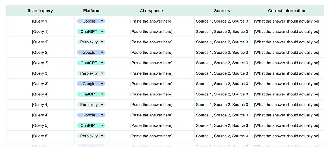Select the "Search query" column header
This screenshot has height=148, width=330.
40,11
